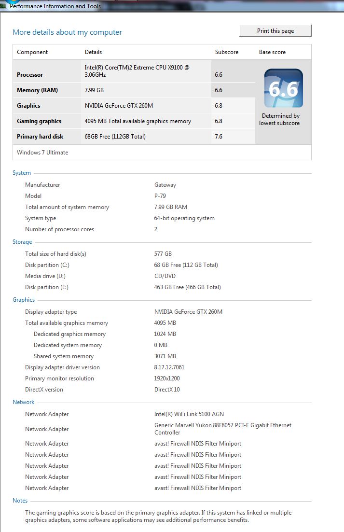Click the Base score column header
Viewport: 344px width, 532px height.
[x=272, y=52]
